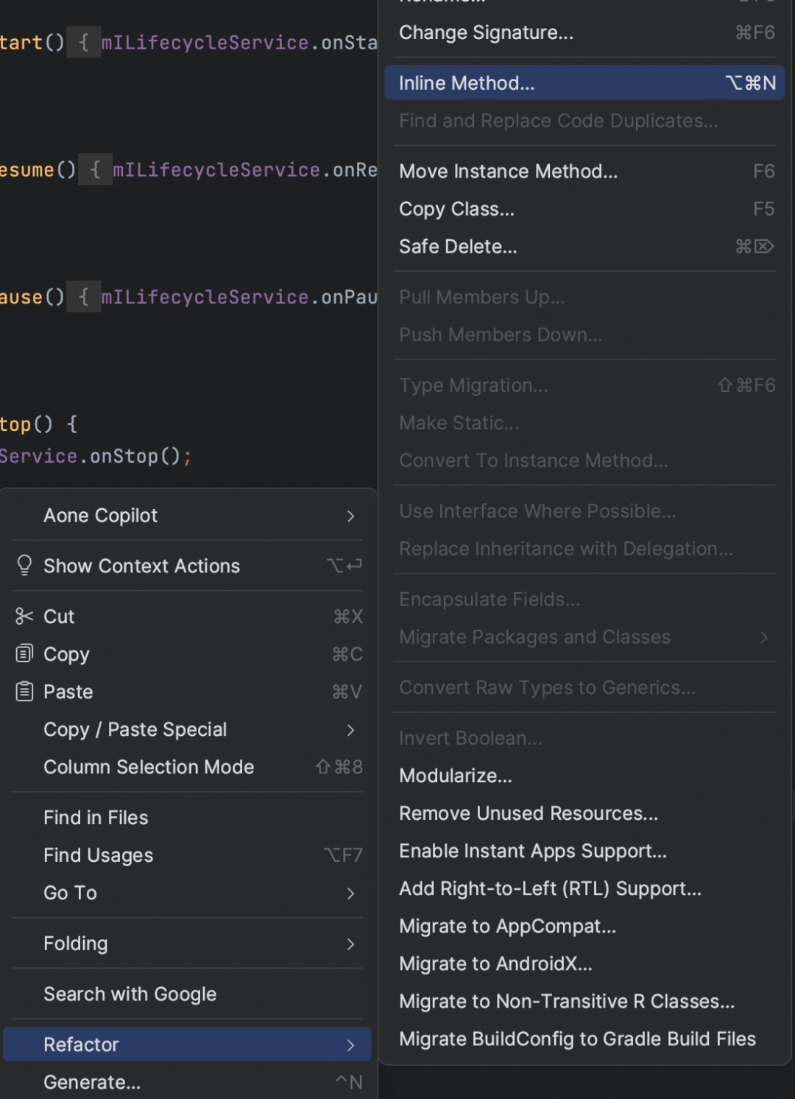
Task: Choose Find in Files
Action: click(187, 818)
